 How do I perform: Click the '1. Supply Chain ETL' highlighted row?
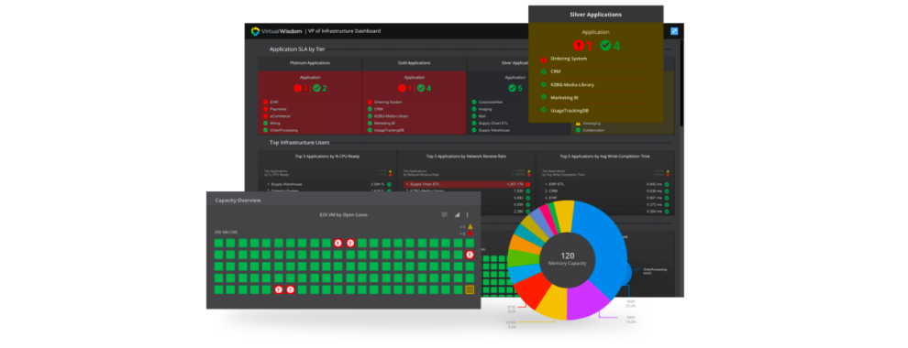pyautogui.click(x=467, y=184)
